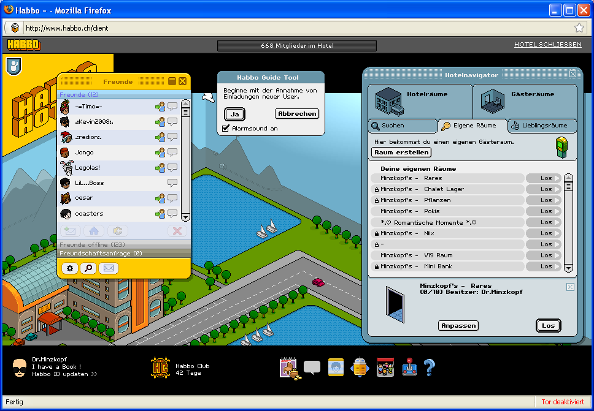Click Los for Minzkopf's - Mini Bank

tap(544, 266)
